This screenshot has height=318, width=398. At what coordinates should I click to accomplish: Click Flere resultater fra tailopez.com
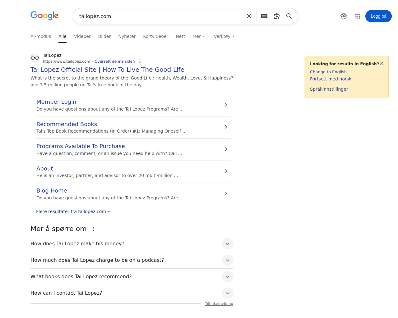tap(73, 211)
